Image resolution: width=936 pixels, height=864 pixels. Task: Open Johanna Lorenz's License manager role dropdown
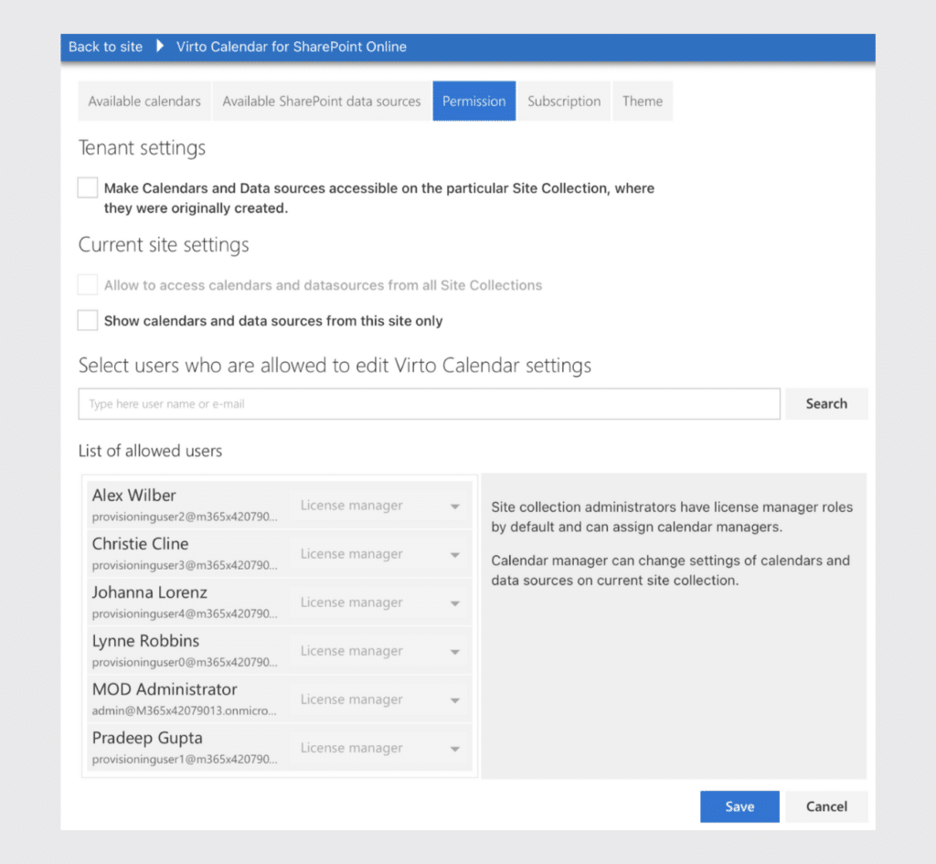pyautogui.click(x=379, y=603)
